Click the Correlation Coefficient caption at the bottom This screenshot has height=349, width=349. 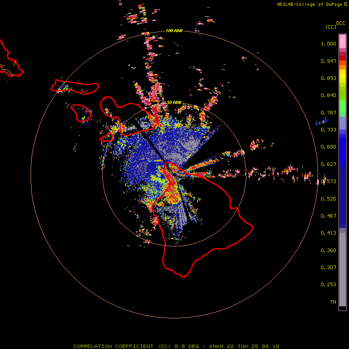pos(176,346)
